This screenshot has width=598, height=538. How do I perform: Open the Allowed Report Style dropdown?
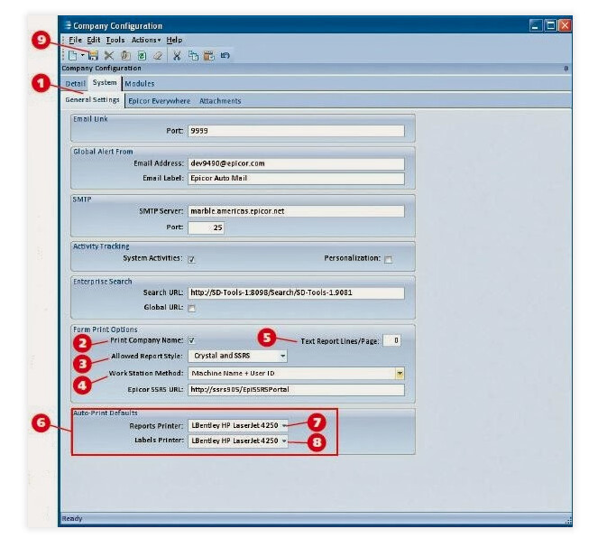click(282, 356)
